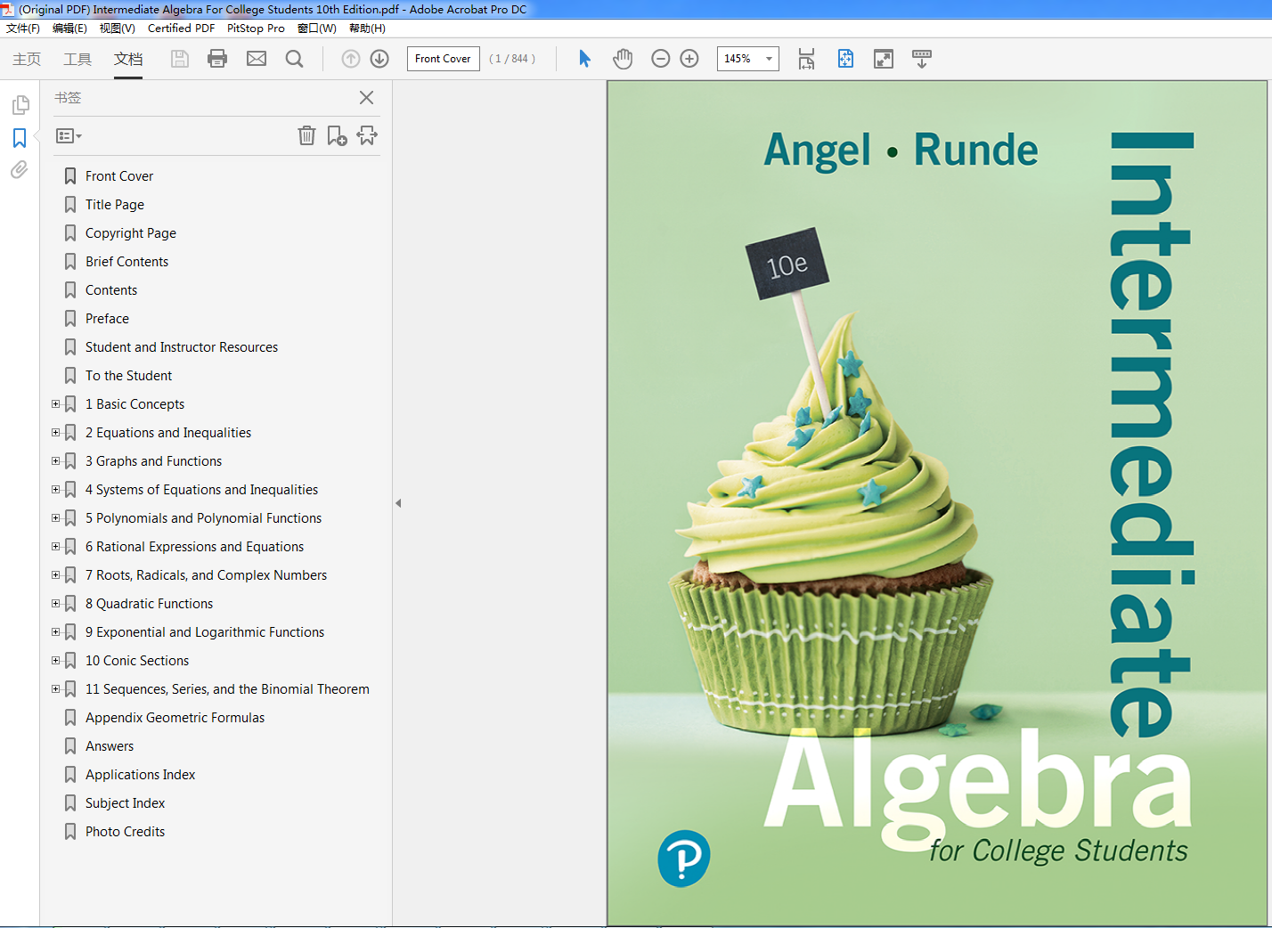
Task: Expand 8 Quadratic Functions bookmark
Action: (x=56, y=604)
